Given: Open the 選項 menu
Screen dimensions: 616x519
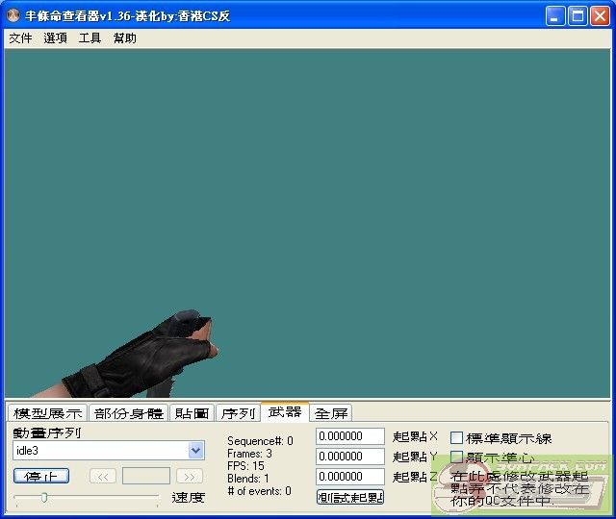Looking at the screenshot, I should [55, 38].
